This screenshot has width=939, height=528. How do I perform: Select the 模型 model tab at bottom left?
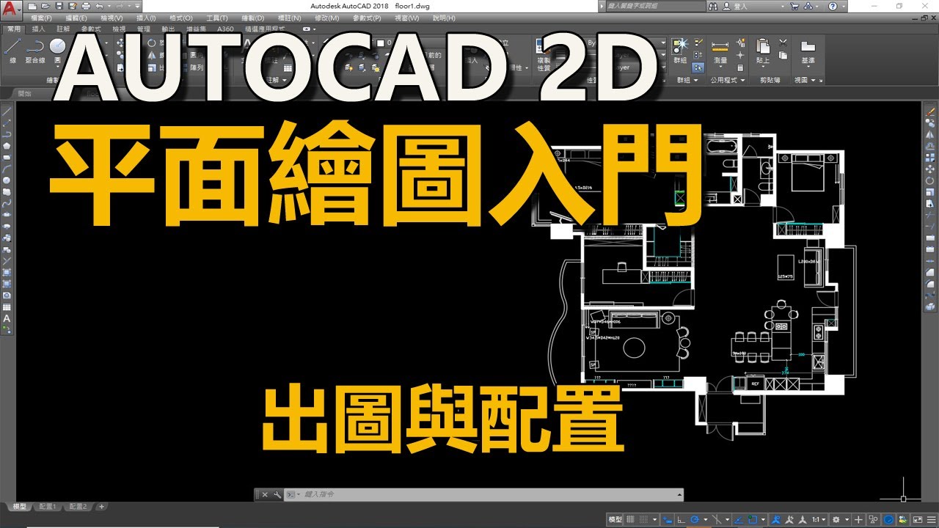20,506
